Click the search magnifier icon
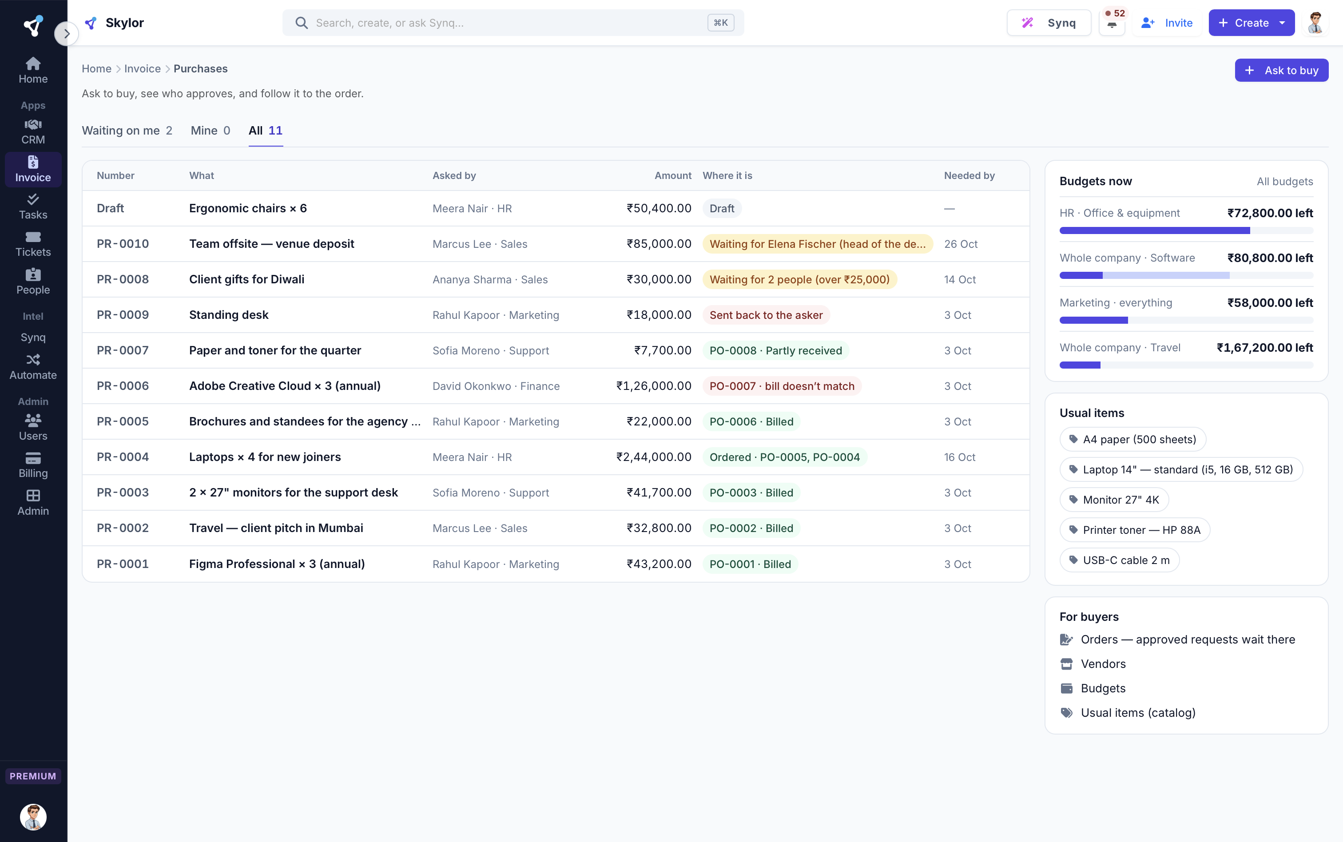Screen dimensions: 1343x842 point(301,23)
